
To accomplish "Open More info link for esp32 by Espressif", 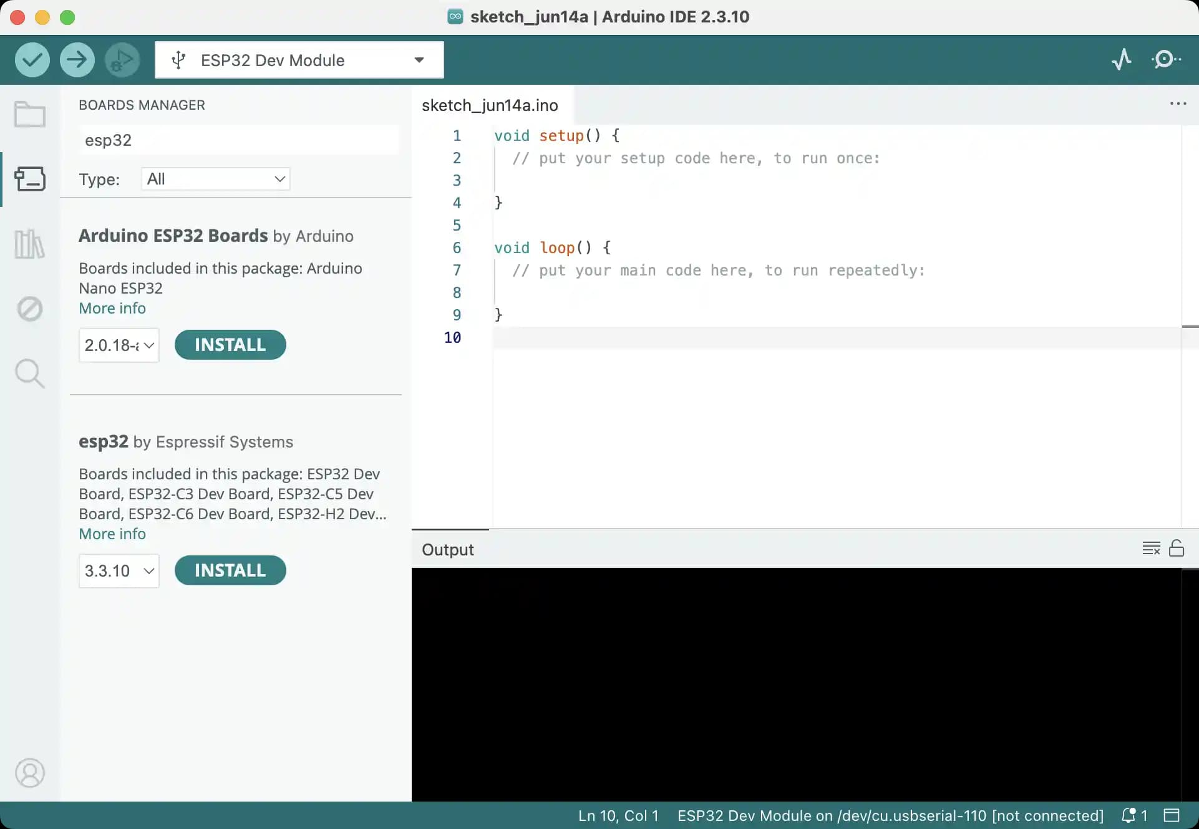I will point(112,534).
